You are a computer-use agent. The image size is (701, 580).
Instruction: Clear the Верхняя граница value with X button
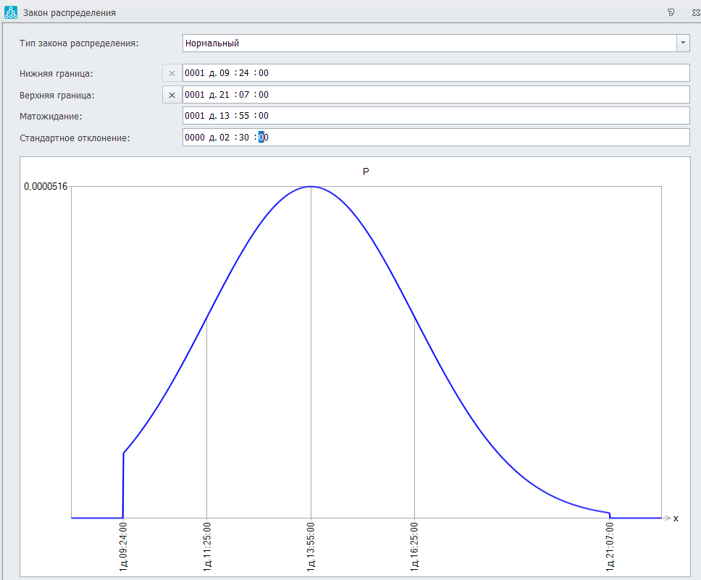[x=172, y=95]
